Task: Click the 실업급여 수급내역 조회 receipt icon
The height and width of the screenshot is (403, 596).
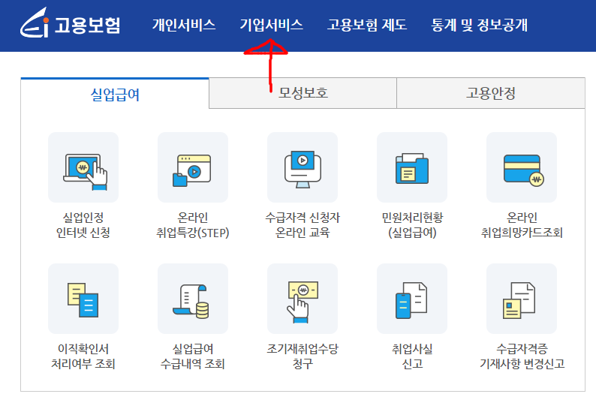Action: click(x=193, y=299)
